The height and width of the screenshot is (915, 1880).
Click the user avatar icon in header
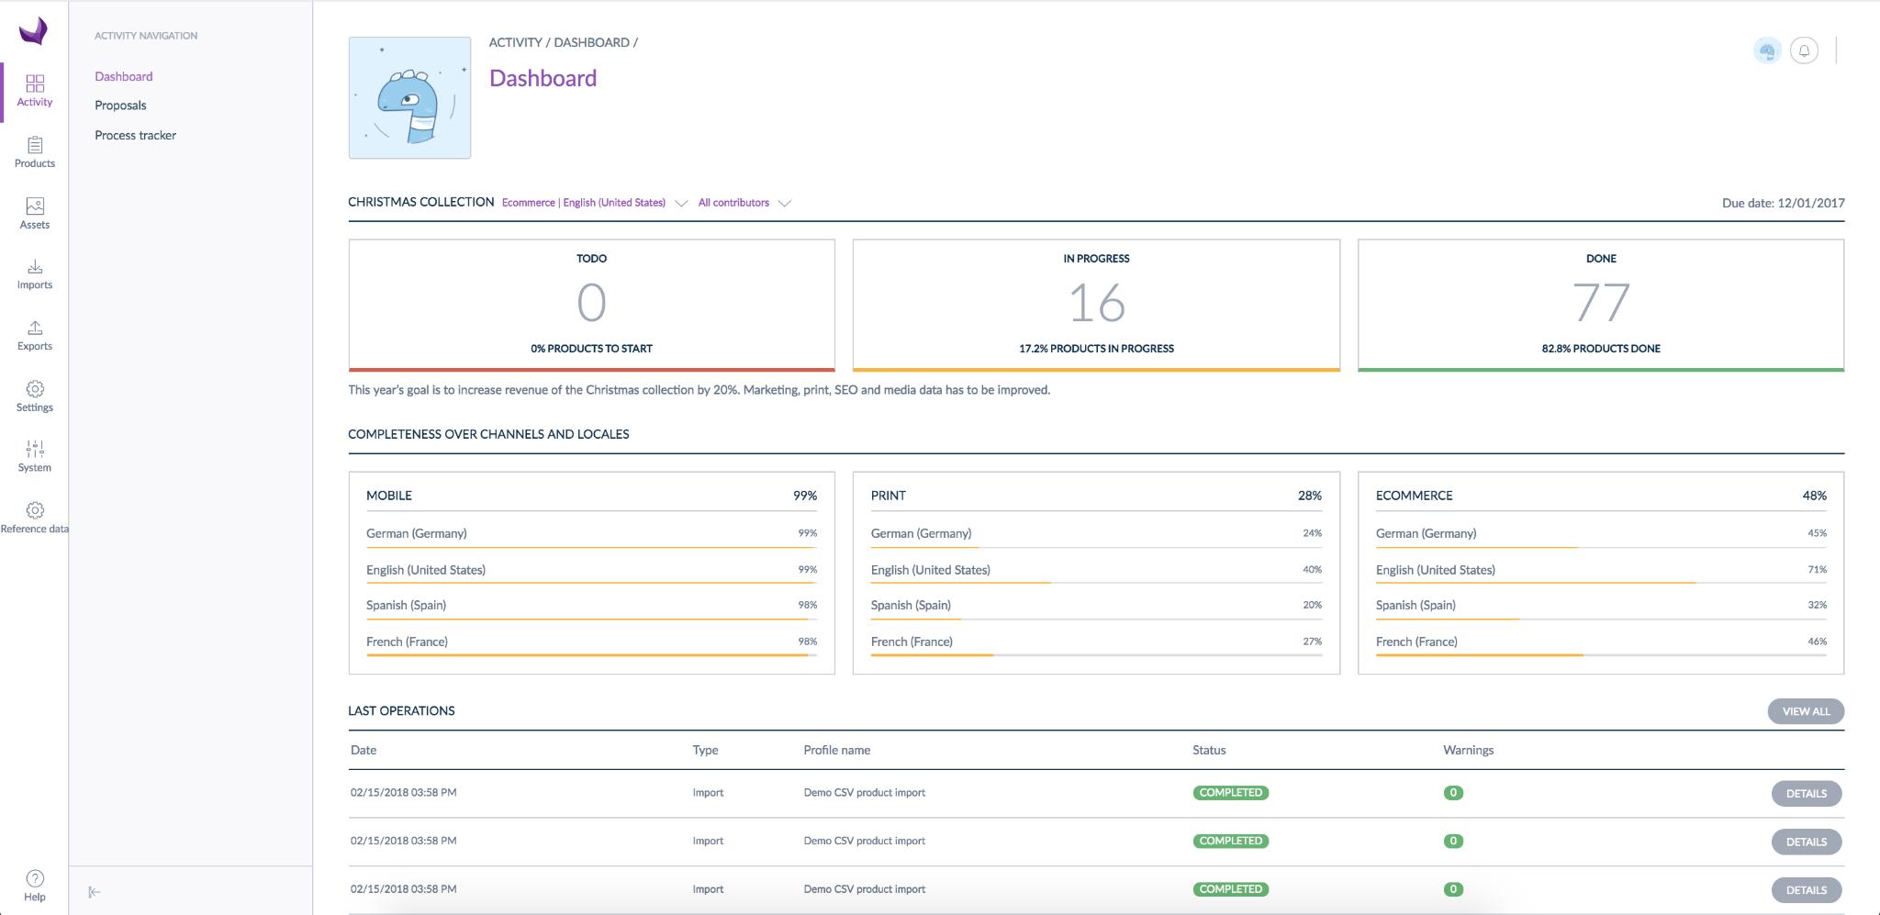click(x=1767, y=50)
